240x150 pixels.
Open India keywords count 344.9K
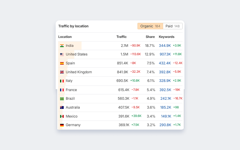point(165,46)
